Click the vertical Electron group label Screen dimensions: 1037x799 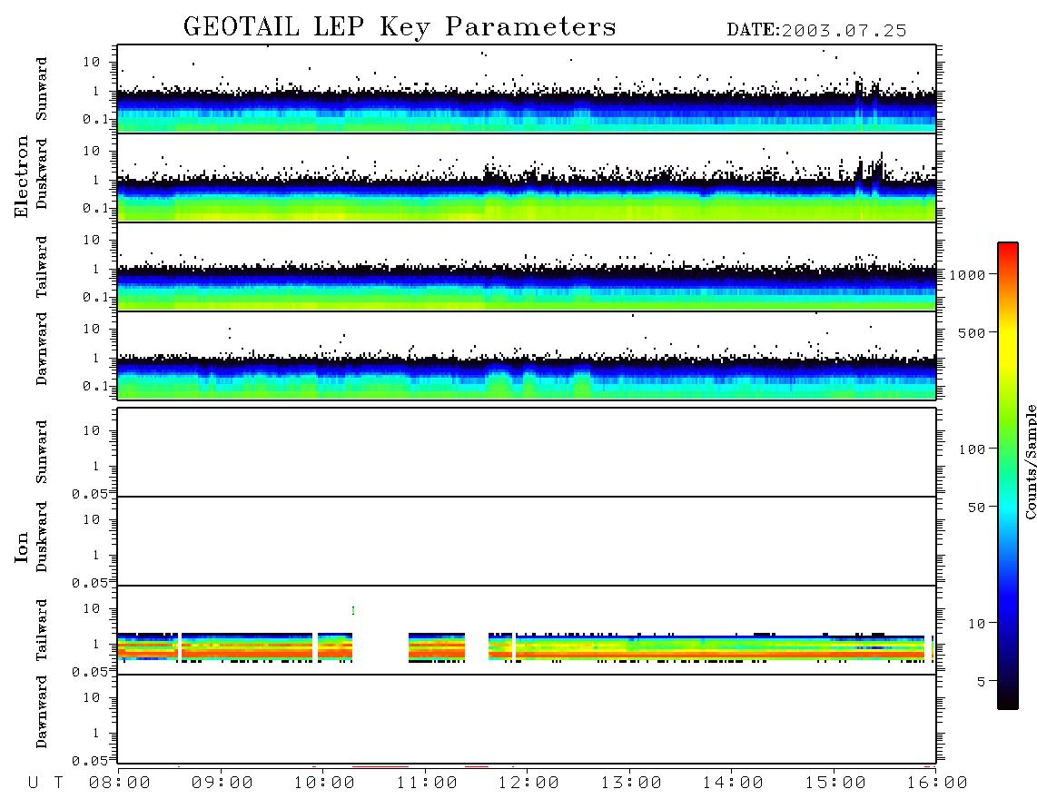pyautogui.click(x=22, y=177)
